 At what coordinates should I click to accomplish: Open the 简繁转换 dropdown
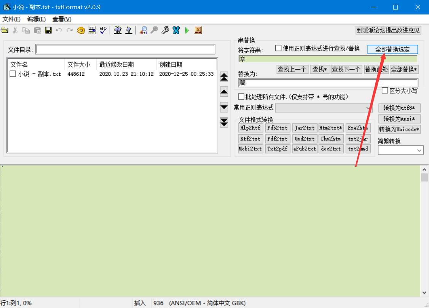coord(400,150)
